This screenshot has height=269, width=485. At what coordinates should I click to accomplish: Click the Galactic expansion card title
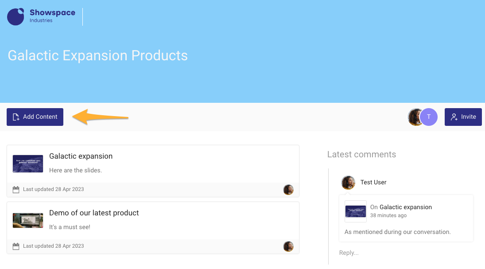[81, 156]
